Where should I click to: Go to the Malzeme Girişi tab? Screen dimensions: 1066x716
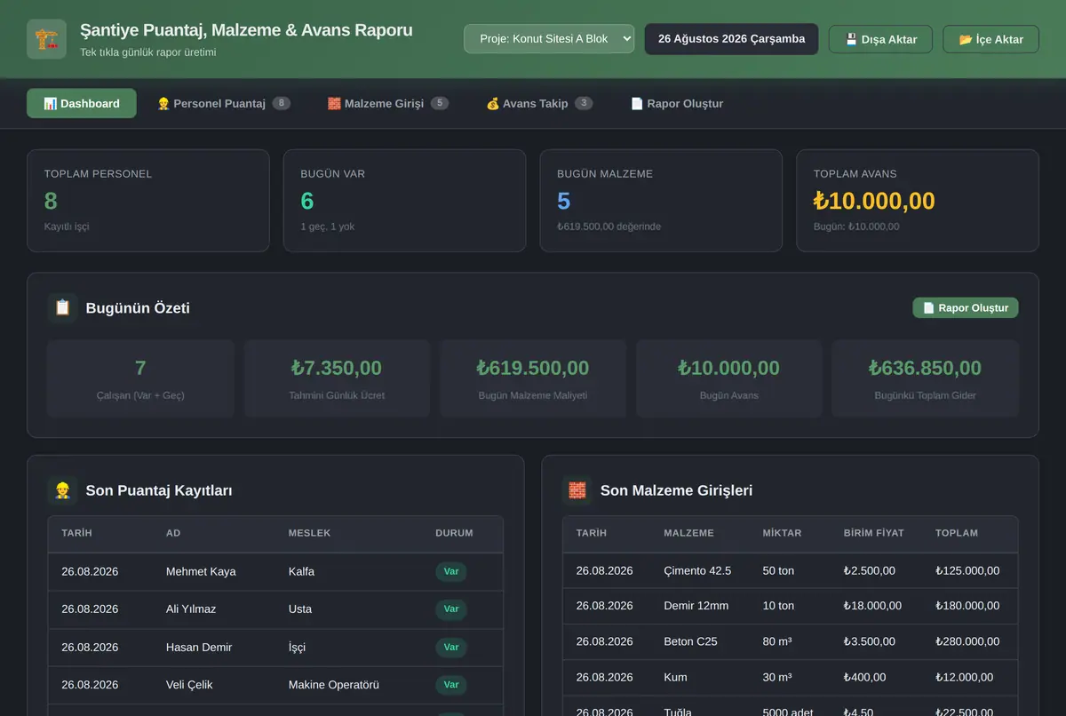(x=387, y=103)
